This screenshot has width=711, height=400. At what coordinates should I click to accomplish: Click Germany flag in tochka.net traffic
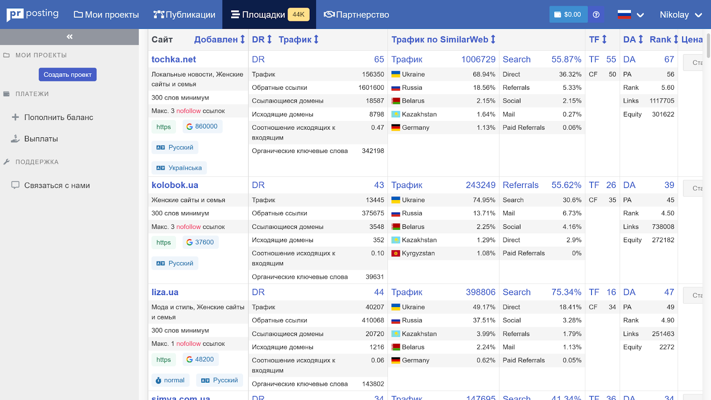pyautogui.click(x=395, y=128)
